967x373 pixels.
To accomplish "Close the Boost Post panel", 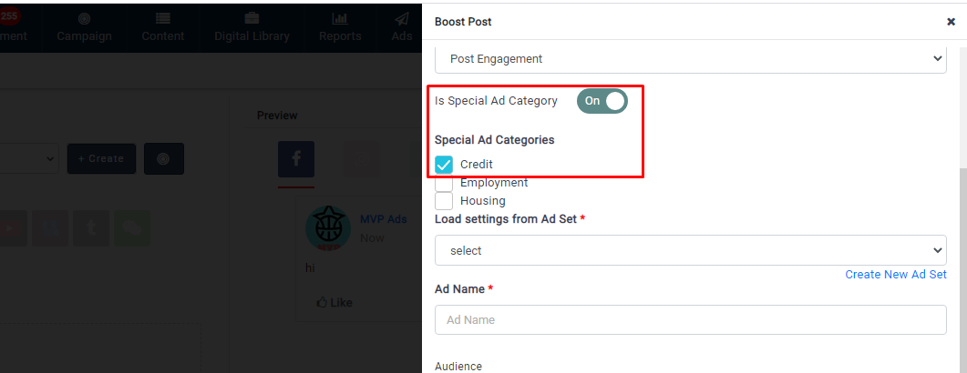I will [x=951, y=22].
